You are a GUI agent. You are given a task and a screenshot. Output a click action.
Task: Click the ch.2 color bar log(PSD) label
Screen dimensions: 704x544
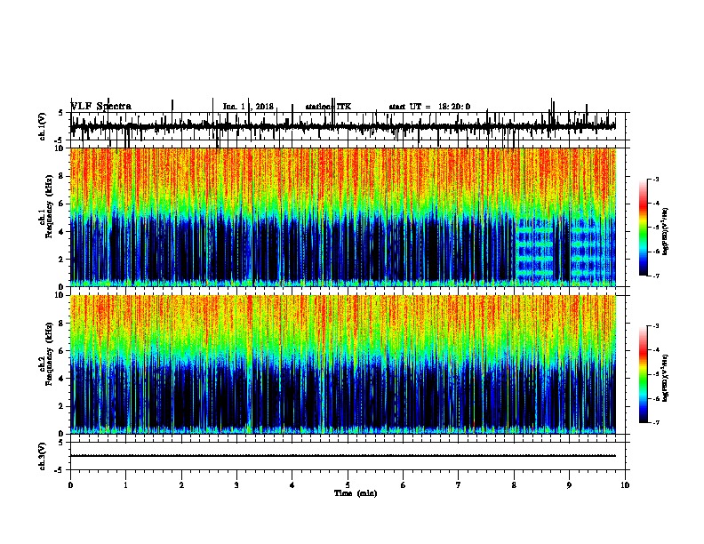665,378
